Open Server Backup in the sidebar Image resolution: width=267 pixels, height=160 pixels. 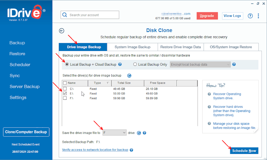click(x=25, y=87)
